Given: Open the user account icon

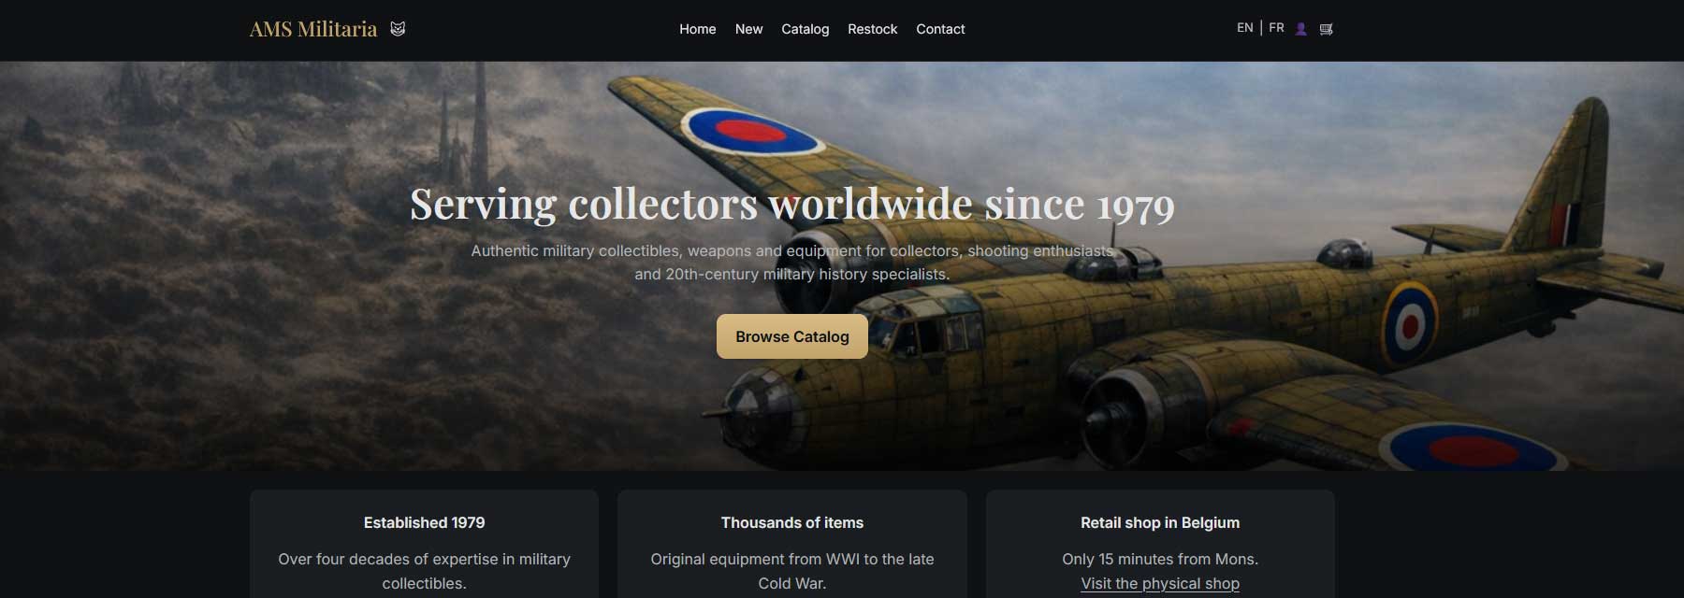Looking at the screenshot, I should click(x=1300, y=29).
